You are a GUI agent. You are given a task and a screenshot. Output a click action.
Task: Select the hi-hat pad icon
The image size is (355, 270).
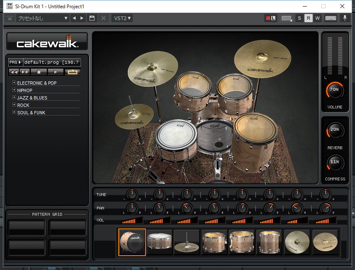tap(187, 242)
